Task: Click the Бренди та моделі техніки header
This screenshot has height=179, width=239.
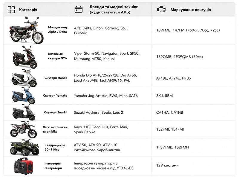Action: click(114, 10)
